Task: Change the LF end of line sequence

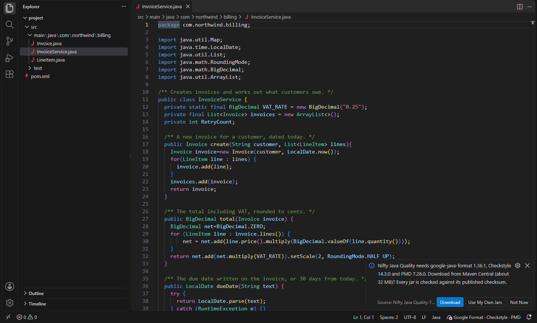Action: 424,317
